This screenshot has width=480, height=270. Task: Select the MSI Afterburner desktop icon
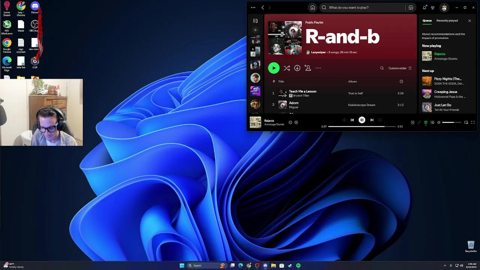7,28
